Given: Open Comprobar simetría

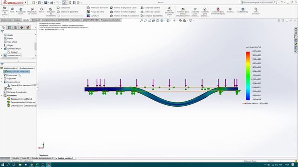Looking at the screenshot, I should [150, 8].
